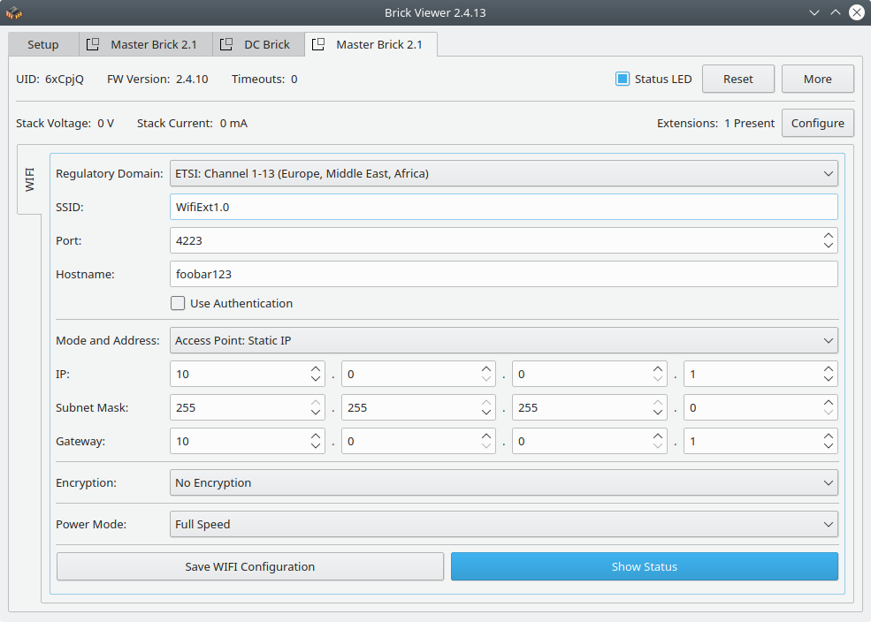
Task: Select the active Master Brick 2.1 tab after DC Brick
Action: click(x=371, y=44)
